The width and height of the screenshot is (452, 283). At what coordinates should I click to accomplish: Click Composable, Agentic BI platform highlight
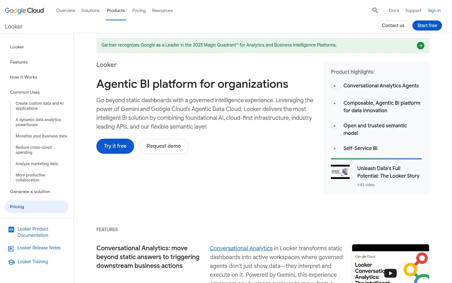click(x=382, y=107)
